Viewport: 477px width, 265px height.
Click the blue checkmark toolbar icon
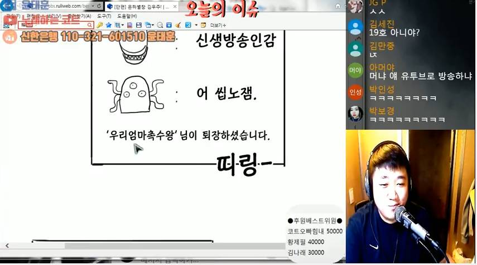click(x=189, y=25)
